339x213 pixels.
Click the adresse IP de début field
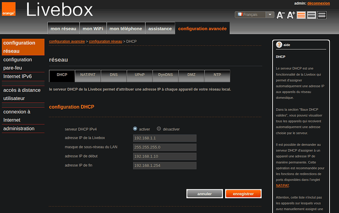click(165, 156)
